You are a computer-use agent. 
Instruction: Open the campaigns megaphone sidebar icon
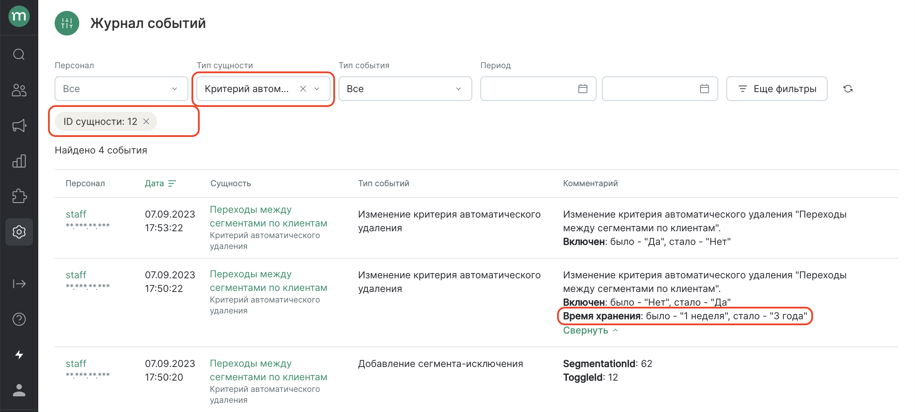coord(19,126)
